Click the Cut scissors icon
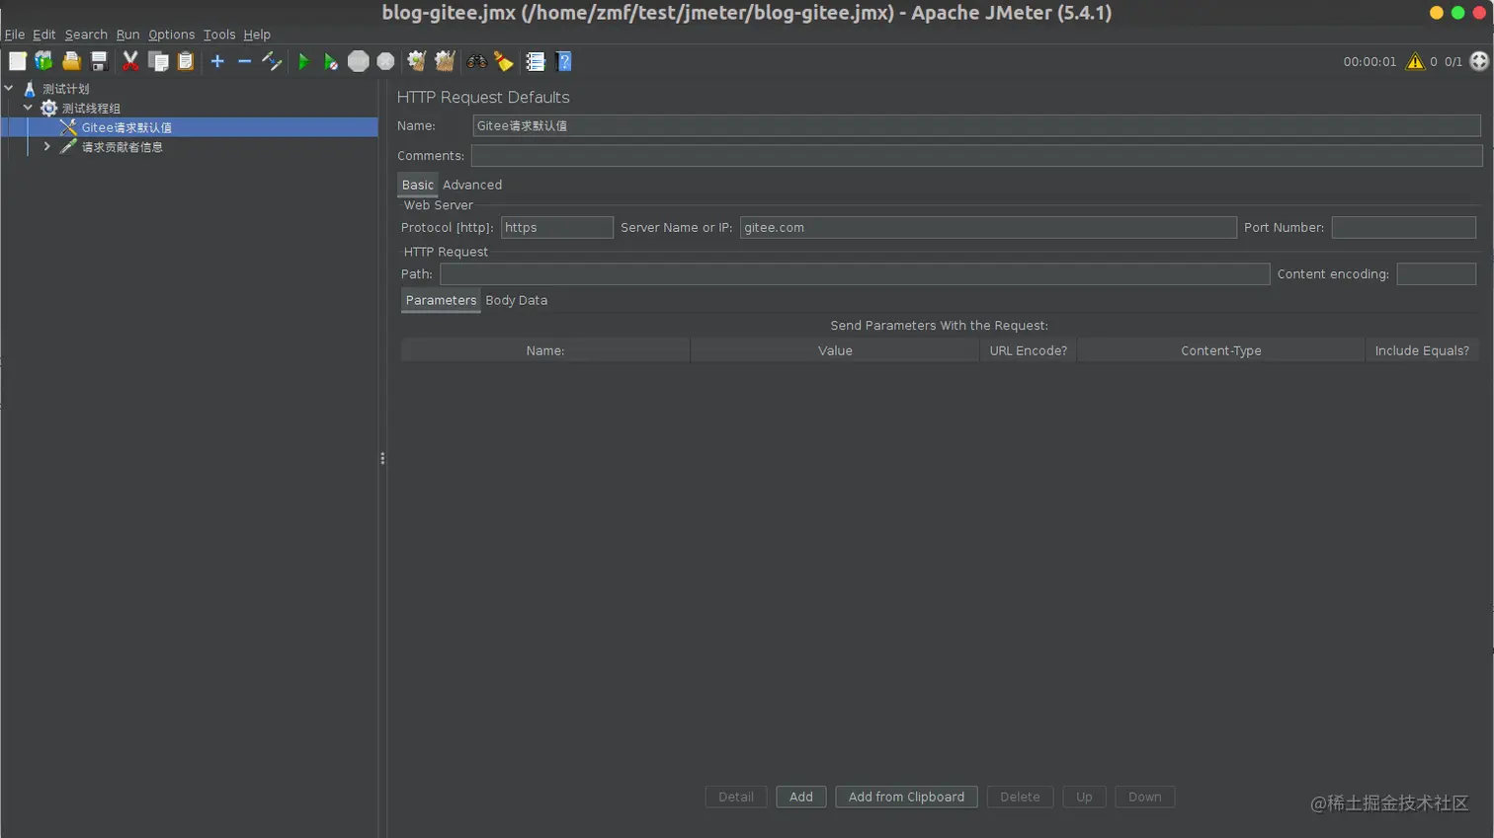The image size is (1494, 838). pos(130,61)
